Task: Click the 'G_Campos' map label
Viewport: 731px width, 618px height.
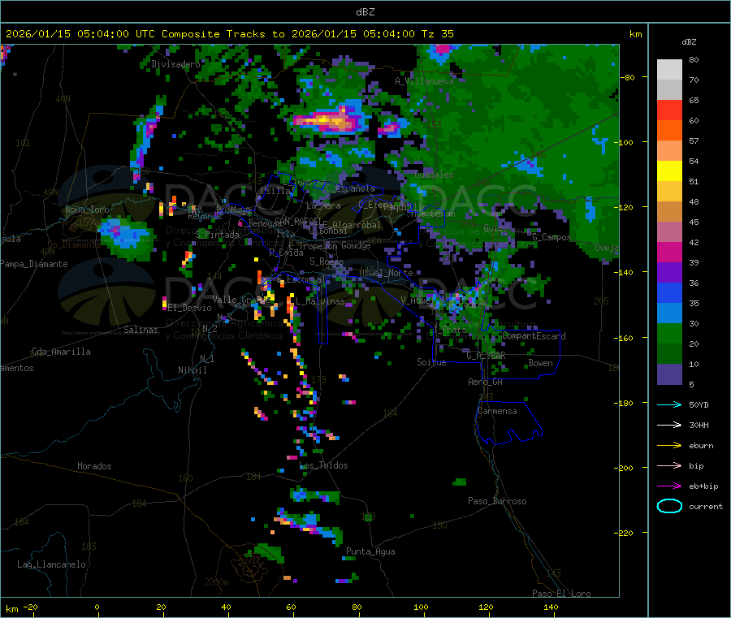Action: point(551,237)
